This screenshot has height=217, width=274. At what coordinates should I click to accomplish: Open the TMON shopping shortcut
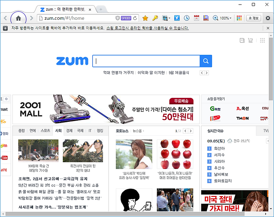point(242,118)
